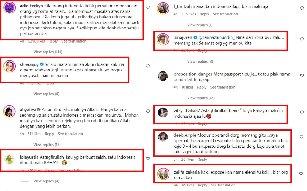Toggle like on vitry_thalia87's comment
Screen dimensions: 307x191
[302, 112]
